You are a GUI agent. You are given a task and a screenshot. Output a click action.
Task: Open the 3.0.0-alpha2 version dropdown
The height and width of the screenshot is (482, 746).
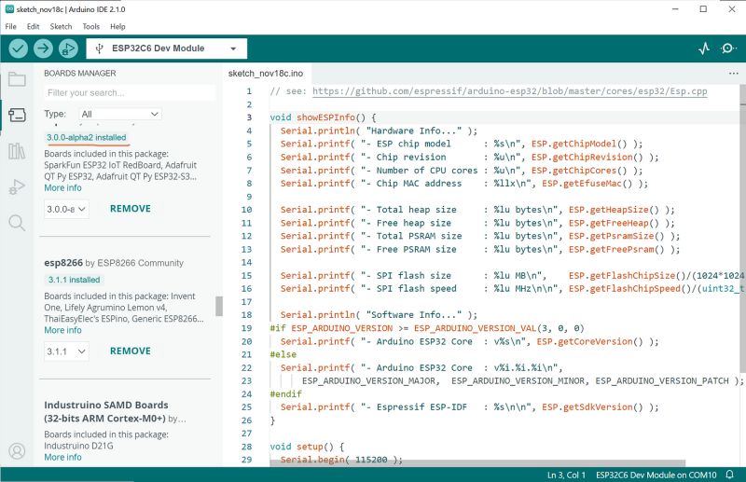point(66,209)
